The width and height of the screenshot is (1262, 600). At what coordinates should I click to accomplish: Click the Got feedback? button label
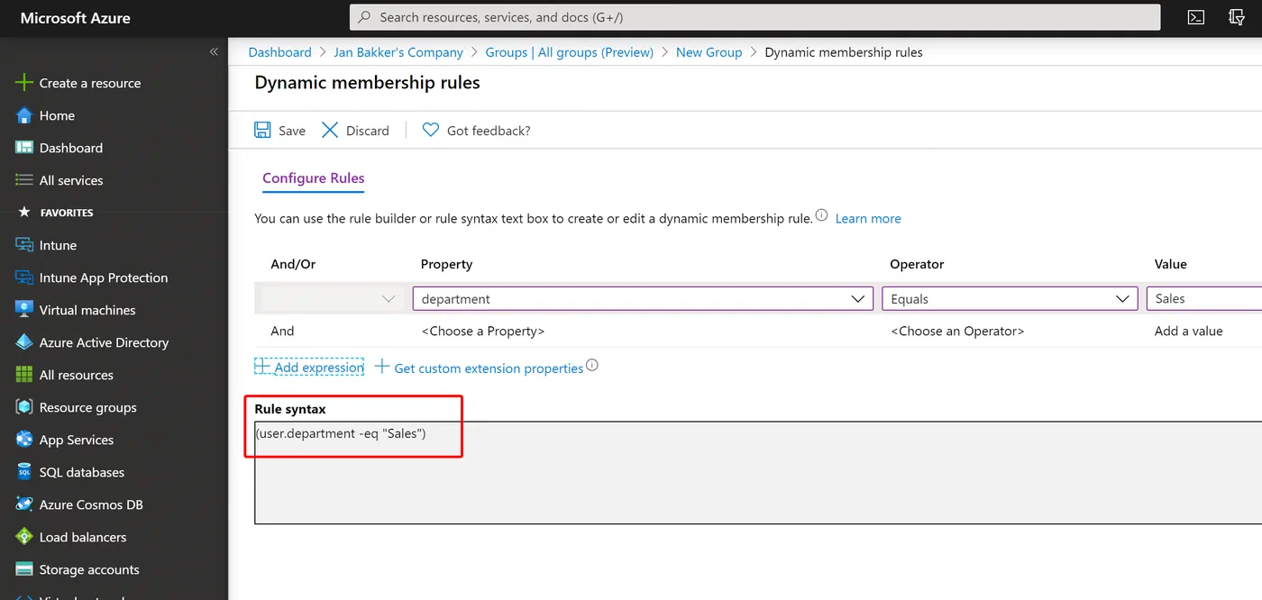pos(489,131)
